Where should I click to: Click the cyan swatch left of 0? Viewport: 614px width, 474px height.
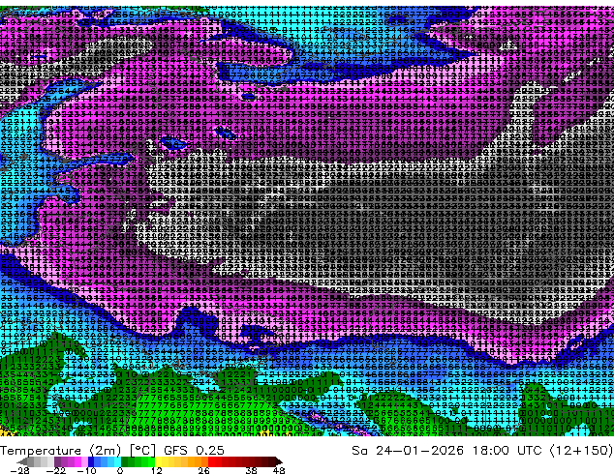coord(117,461)
